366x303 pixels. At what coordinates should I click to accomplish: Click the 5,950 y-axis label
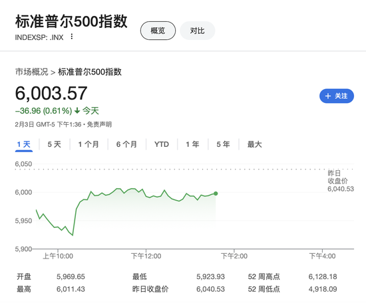[23, 221]
